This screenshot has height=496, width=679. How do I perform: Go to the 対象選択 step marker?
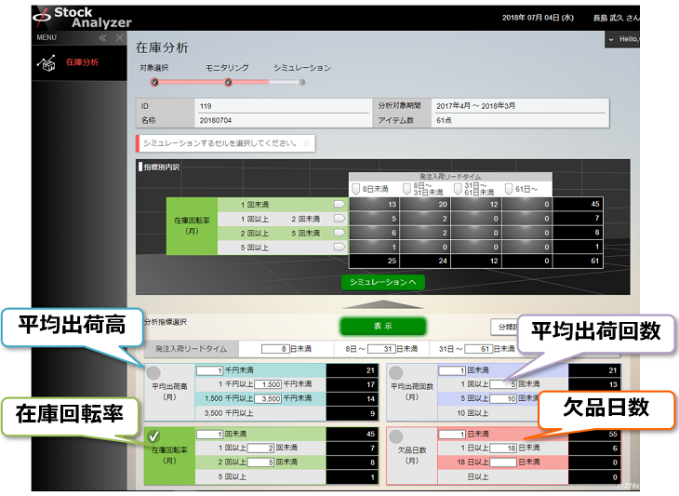[x=154, y=82]
